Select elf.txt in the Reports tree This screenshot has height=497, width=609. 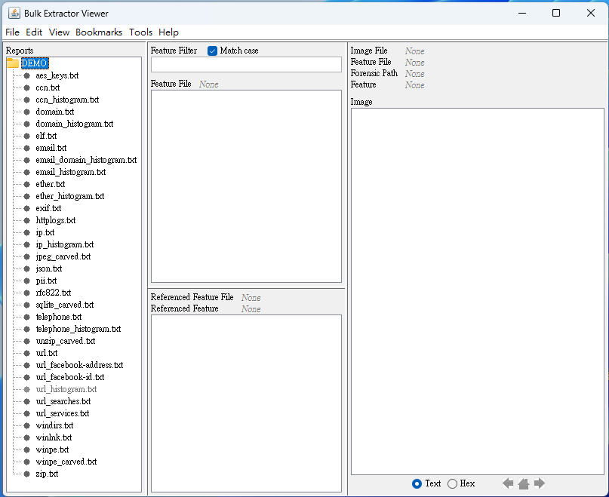[46, 136]
